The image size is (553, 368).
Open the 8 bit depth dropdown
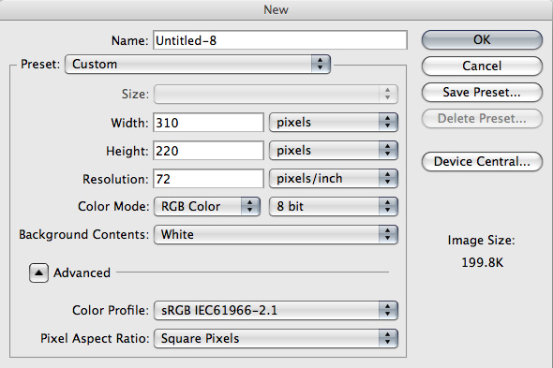point(334,206)
